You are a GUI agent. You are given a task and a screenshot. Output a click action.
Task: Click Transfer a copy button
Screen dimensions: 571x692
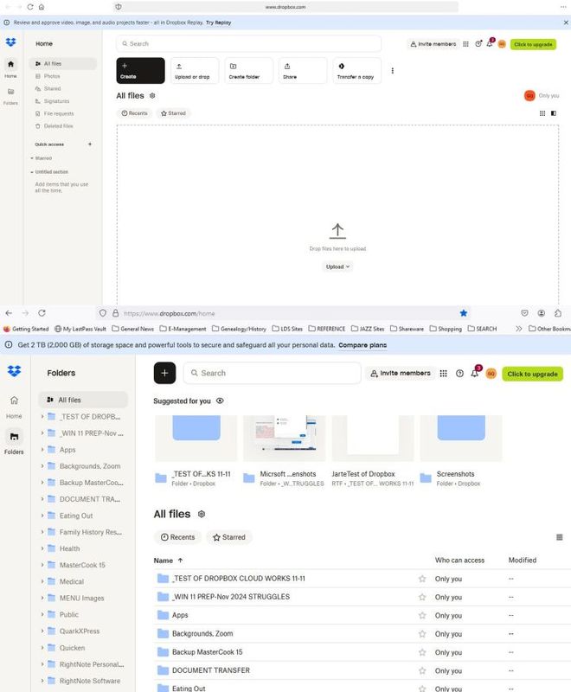tap(356, 71)
